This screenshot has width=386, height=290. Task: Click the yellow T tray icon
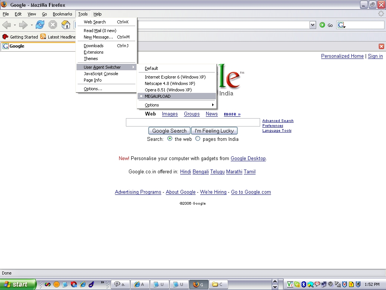click(351, 284)
